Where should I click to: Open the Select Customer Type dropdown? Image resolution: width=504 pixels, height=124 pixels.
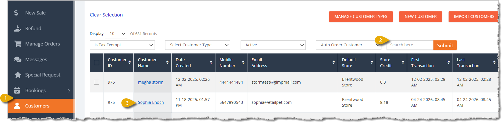[x=198, y=45]
